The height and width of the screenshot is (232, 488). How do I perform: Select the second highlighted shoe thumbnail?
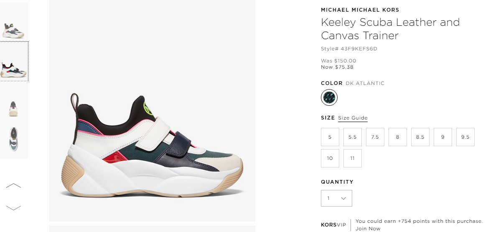tap(14, 61)
